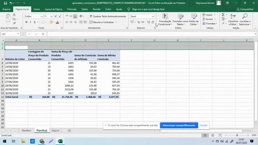Viewport: 258px width, 145px height.
Task: Click the Name Box showing A2
Action: pos(10,34)
